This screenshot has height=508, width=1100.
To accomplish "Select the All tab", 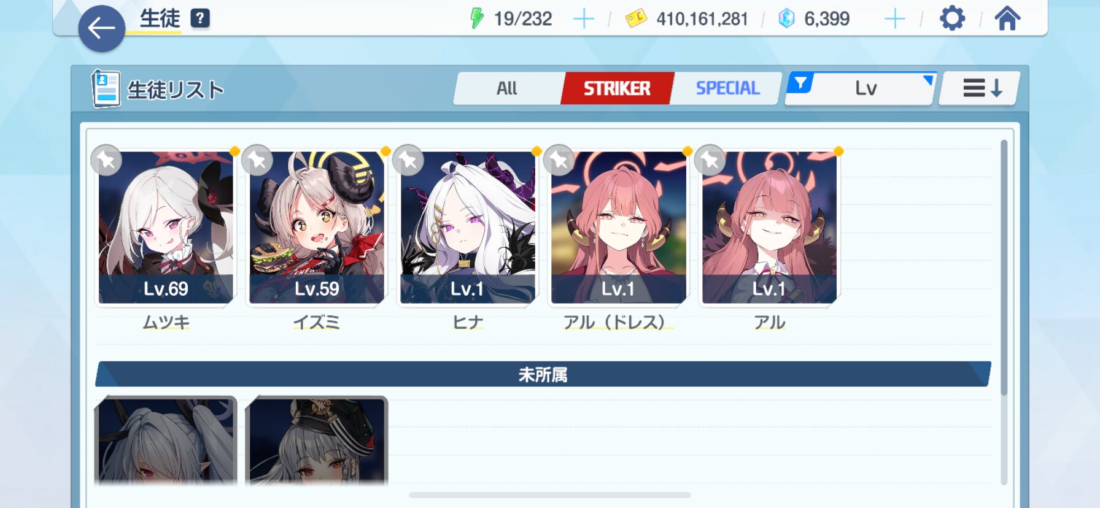I will pos(507,88).
